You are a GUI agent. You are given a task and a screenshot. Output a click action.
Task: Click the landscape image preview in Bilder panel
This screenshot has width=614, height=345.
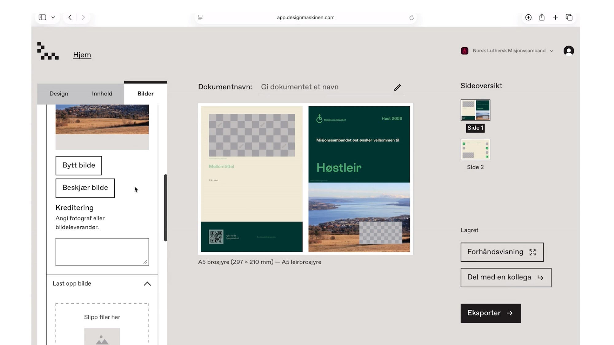102,120
